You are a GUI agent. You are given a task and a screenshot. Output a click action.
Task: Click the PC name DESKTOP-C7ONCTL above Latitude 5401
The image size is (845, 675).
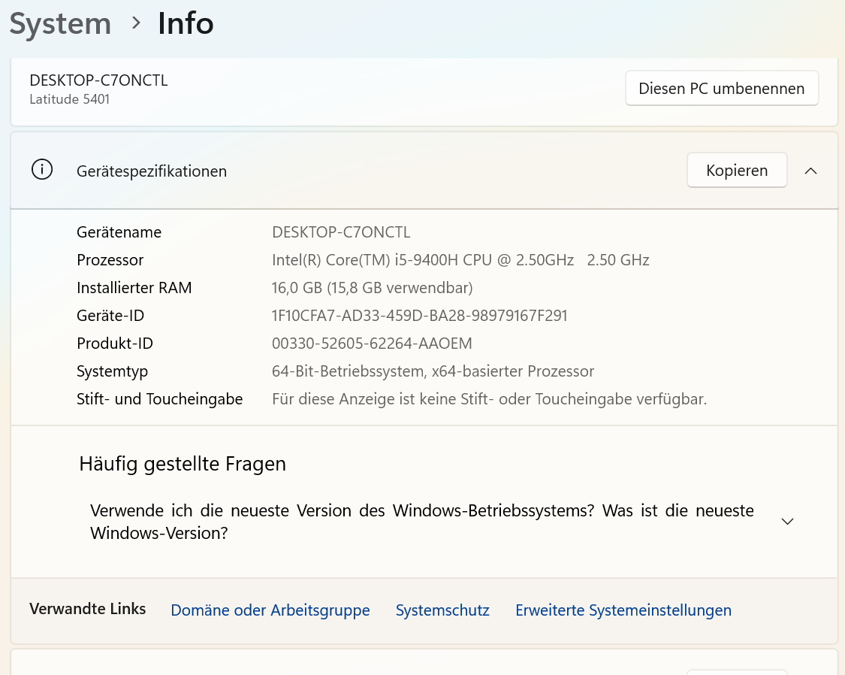click(x=98, y=80)
